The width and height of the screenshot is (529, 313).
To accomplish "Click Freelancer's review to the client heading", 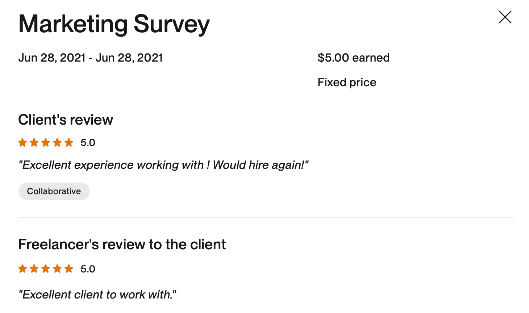I will tap(122, 245).
